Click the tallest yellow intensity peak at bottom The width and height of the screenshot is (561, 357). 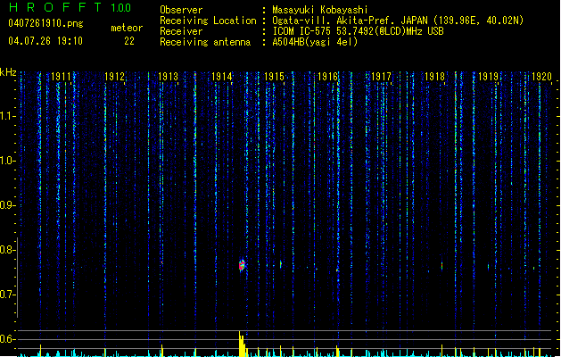coord(240,344)
